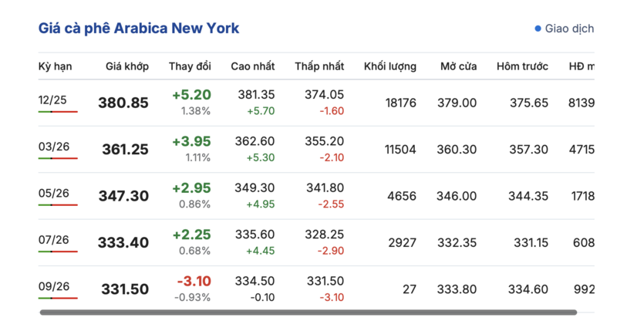Viewport: 617px width, 331px height.
Task: Click the Mở cửa column header
Action: point(458,66)
